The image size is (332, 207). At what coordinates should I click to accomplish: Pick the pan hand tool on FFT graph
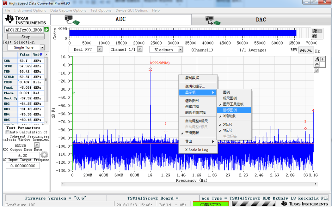pos(317,64)
